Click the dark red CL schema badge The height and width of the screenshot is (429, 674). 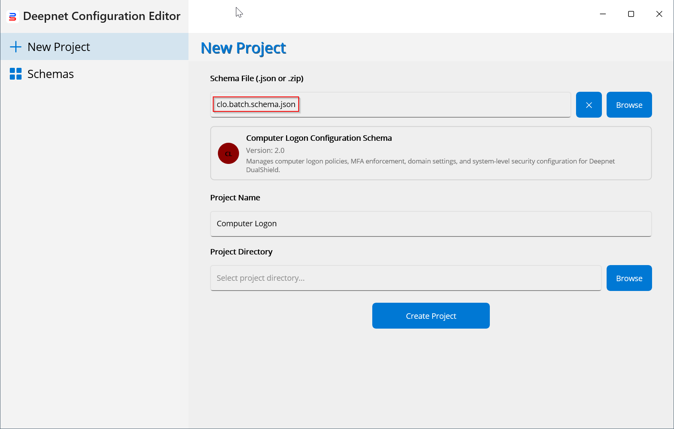[x=228, y=153]
